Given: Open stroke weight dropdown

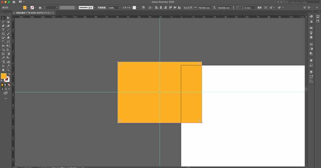Looking at the screenshot, I should tap(57, 8).
